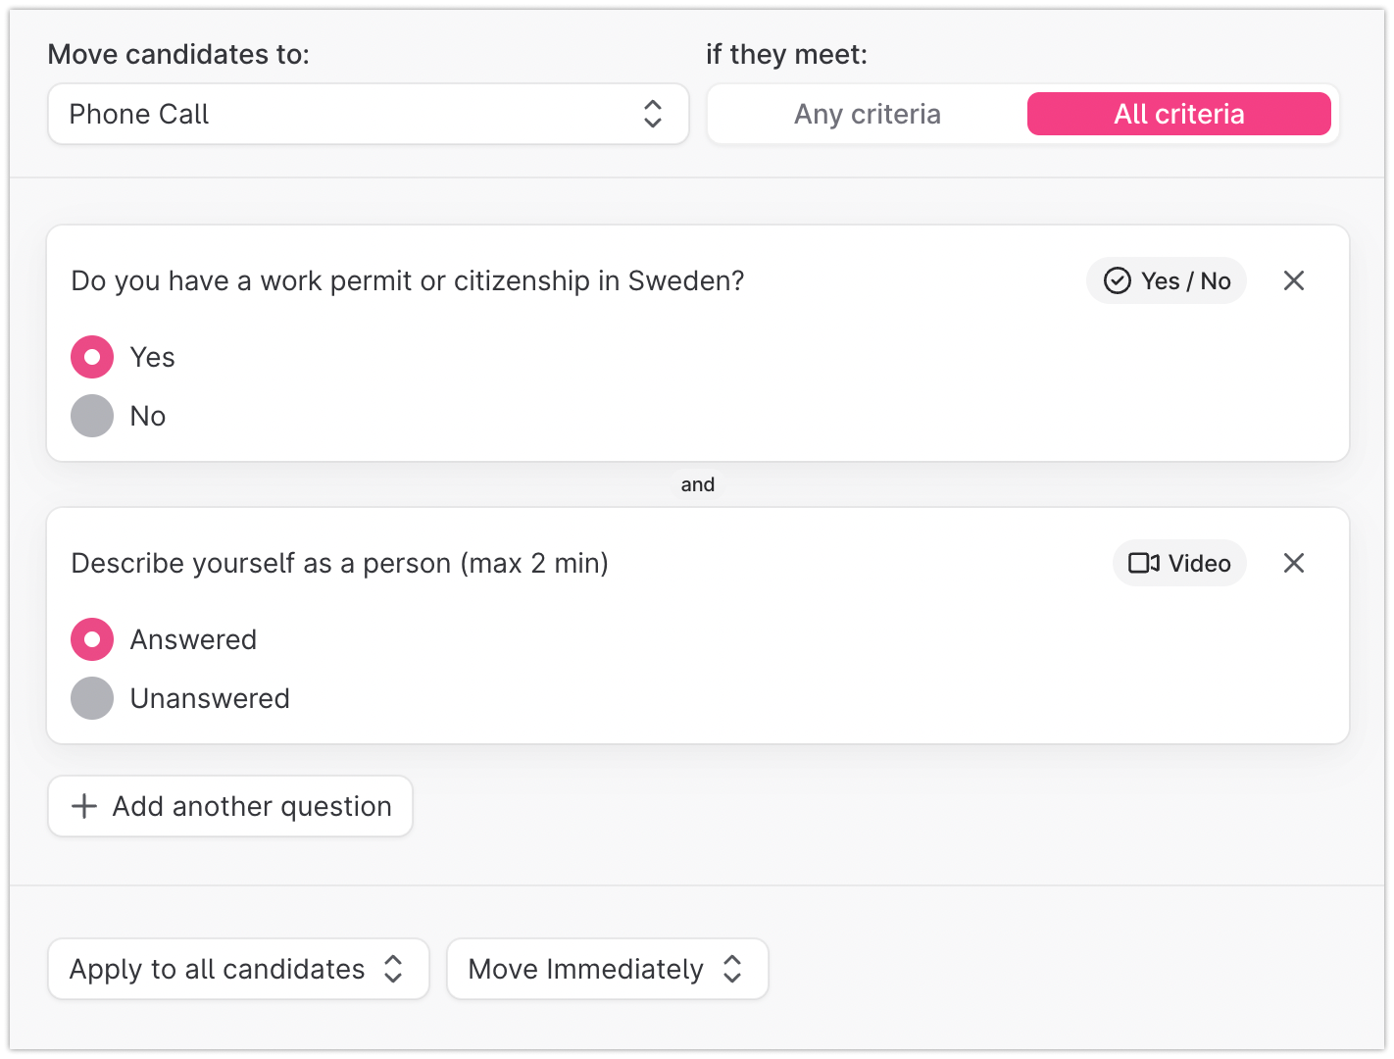Viewport: 1394px width, 1059px height.
Task: Click the Yes / No checkmark circle icon
Action: tap(1117, 280)
